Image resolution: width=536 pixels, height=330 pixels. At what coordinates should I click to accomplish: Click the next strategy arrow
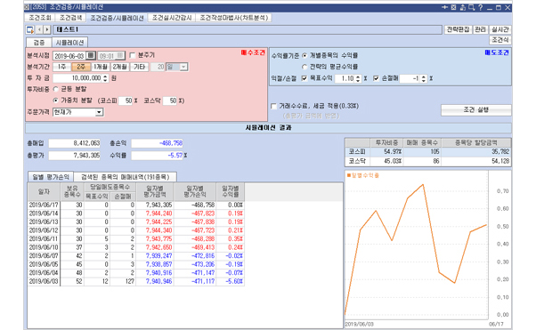point(47,29)
